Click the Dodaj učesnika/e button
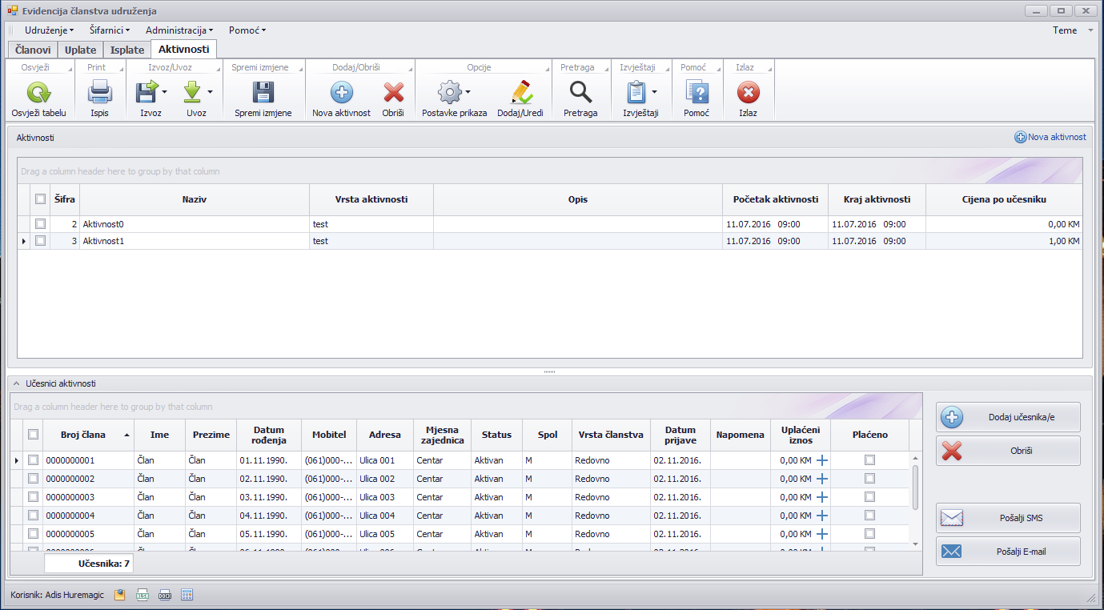The height and width of the screenshot is (610, 1104). click(x=1008, y=417)
